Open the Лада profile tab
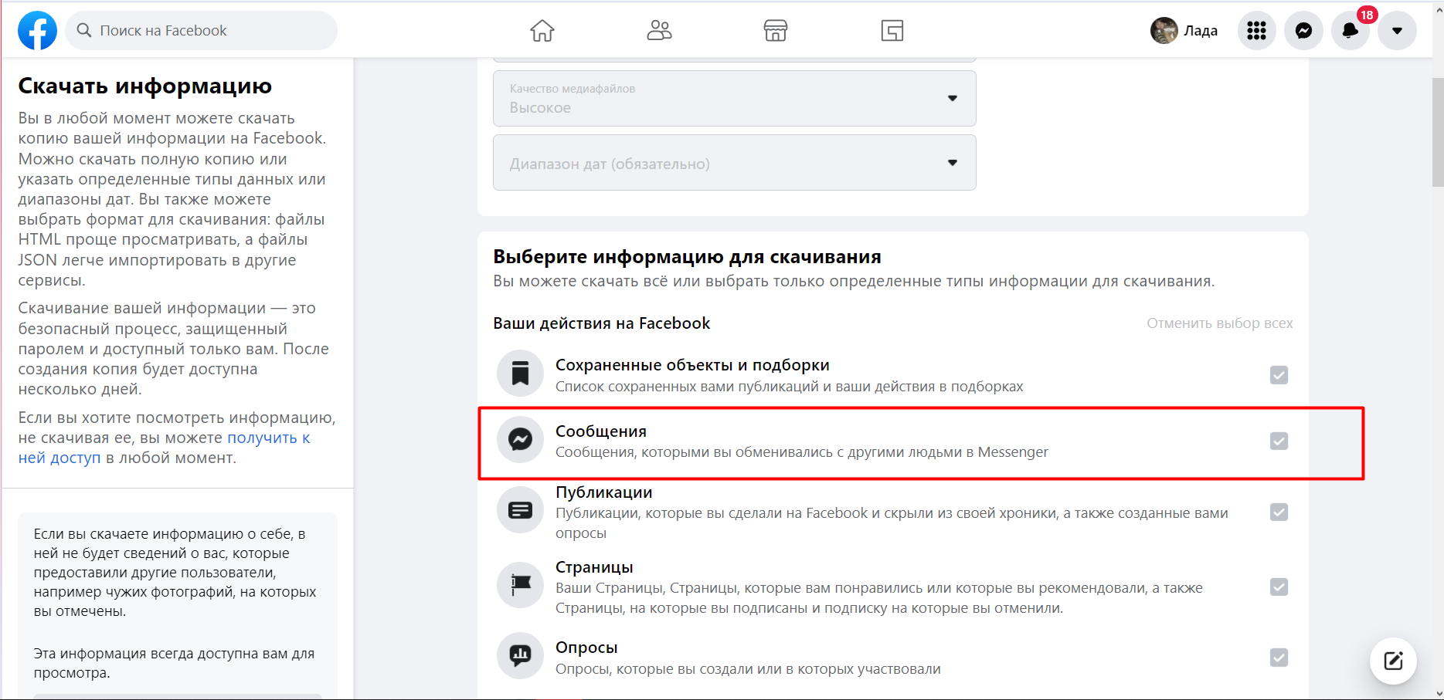 point(1184,31)
